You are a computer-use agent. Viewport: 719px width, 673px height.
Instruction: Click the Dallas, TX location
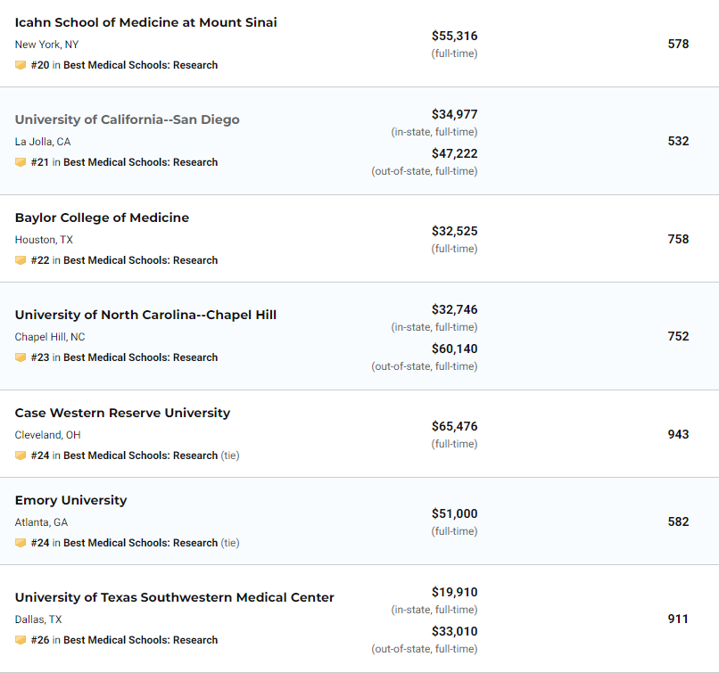pyautogui.click(x=38, y=620)
